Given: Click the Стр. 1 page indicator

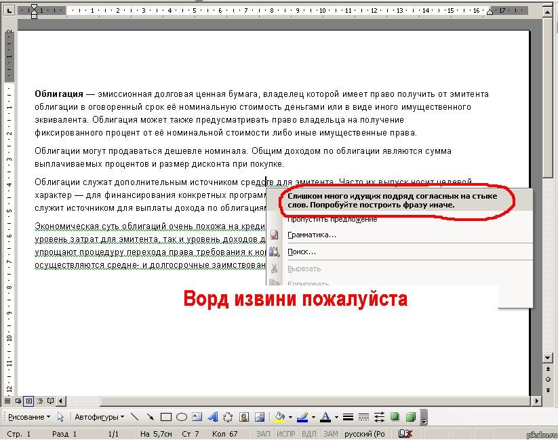Looking at the screenshot, I should pyautogui.click(x=19, y=434).
